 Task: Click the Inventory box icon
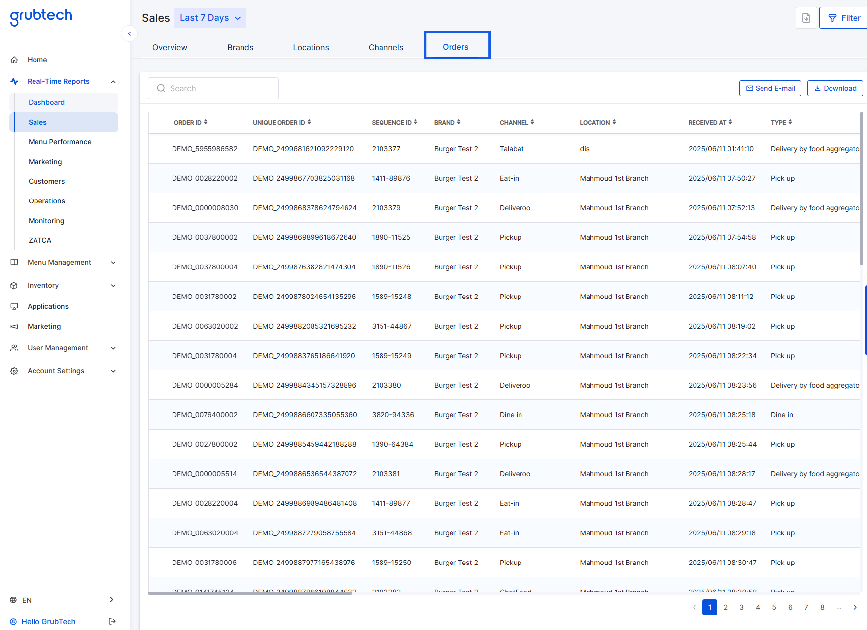pos(14,285)
